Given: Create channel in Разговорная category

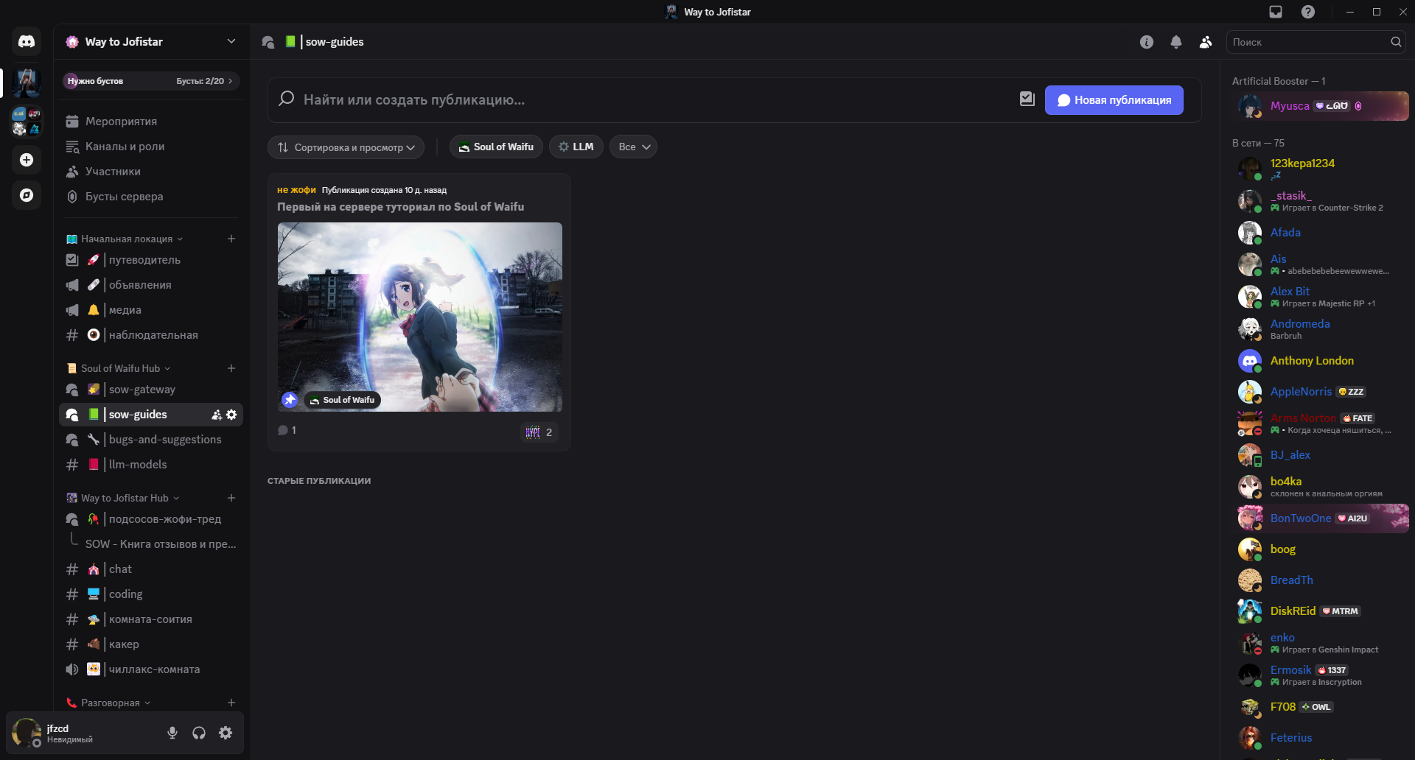Looking at the screenshot, I should [231, 703].
